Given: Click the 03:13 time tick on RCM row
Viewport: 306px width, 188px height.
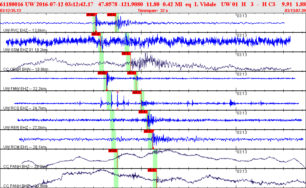Looking at the screenshot, I should tap(242, 133).
